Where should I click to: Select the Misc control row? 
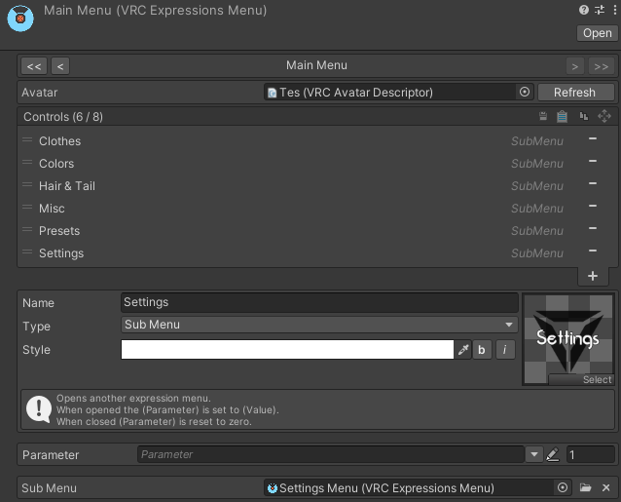pos(317,209)
